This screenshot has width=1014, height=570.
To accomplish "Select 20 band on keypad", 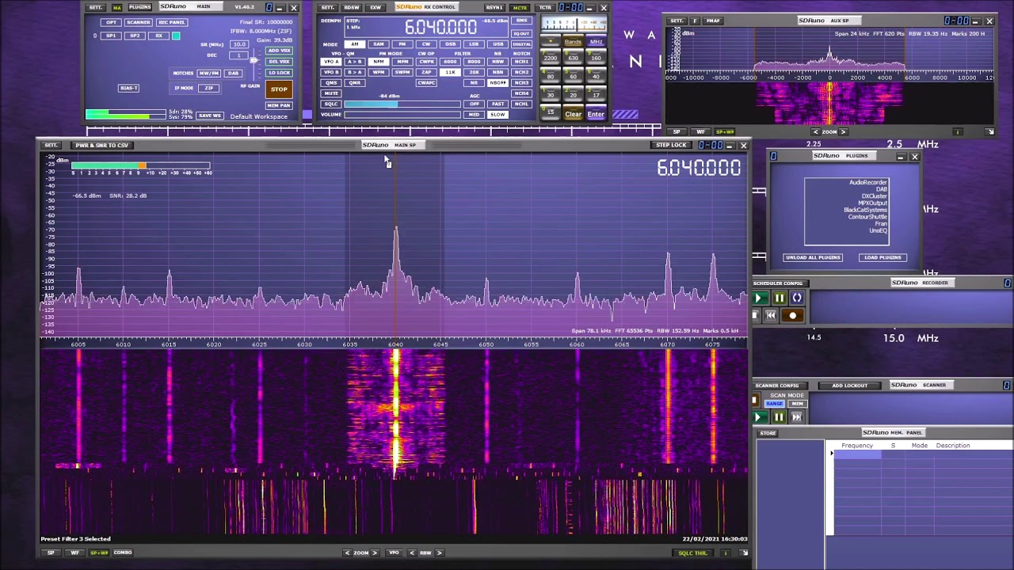I will point(573,95).
